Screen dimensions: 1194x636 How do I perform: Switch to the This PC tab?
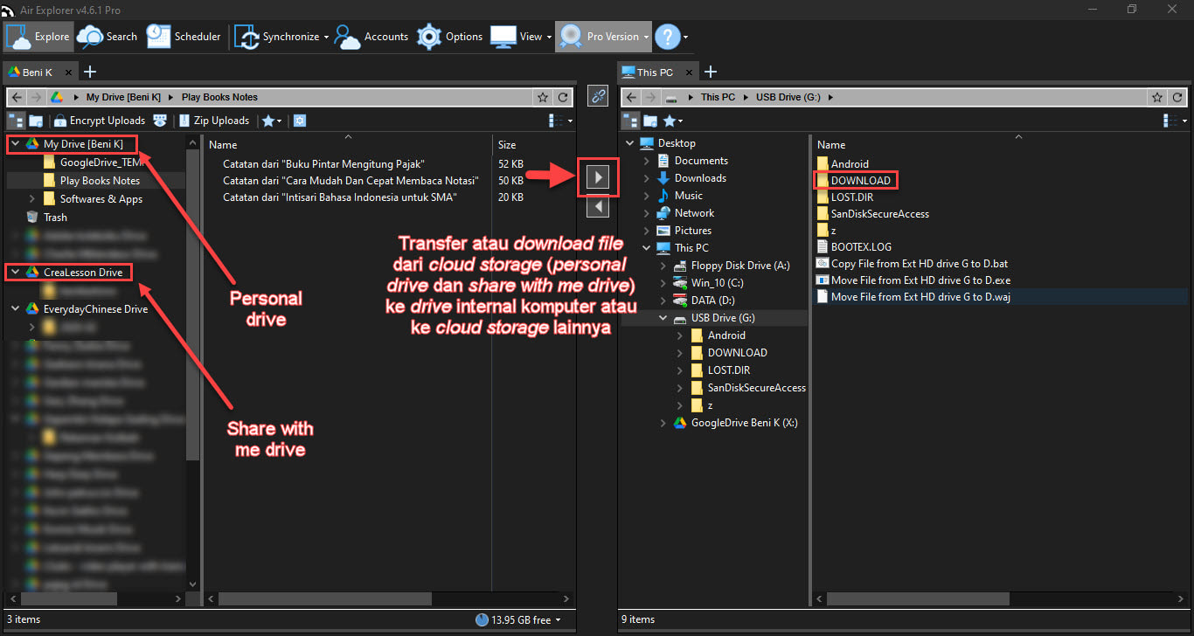click(654, 73)
